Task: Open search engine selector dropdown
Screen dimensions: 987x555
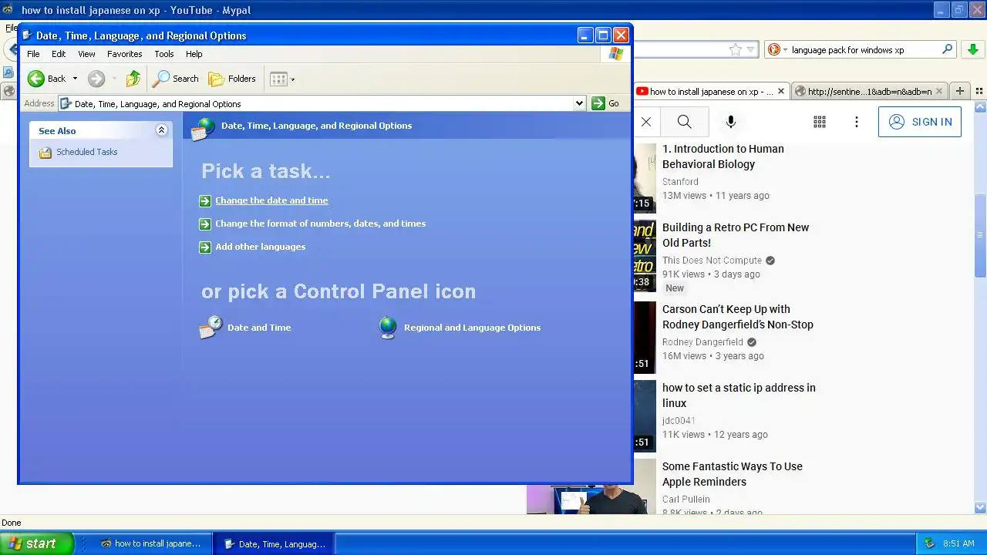Action: tap(778, 50)
